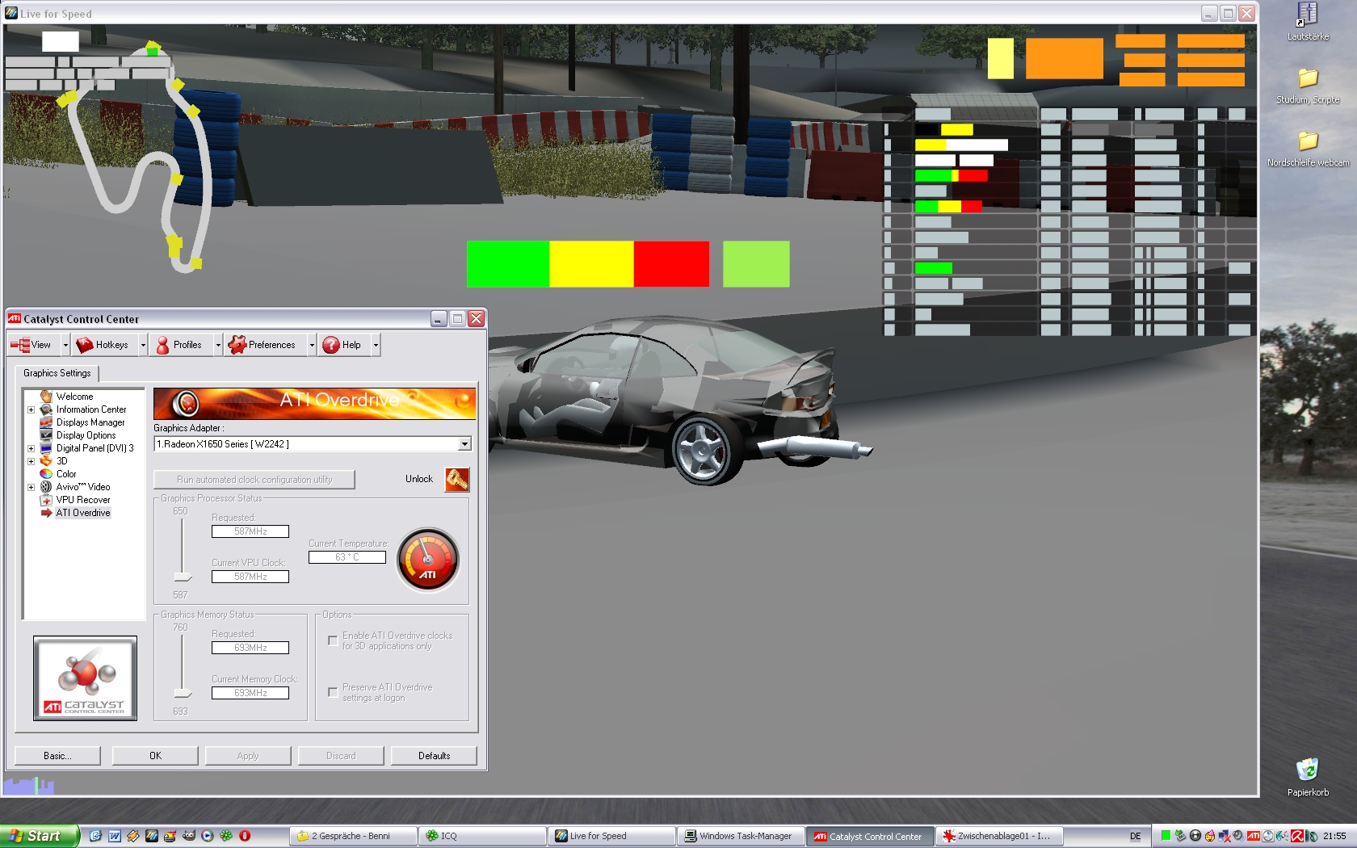Click the DE language indicator
Screen dimensions: 1357x848
[x=1136, y=836]
